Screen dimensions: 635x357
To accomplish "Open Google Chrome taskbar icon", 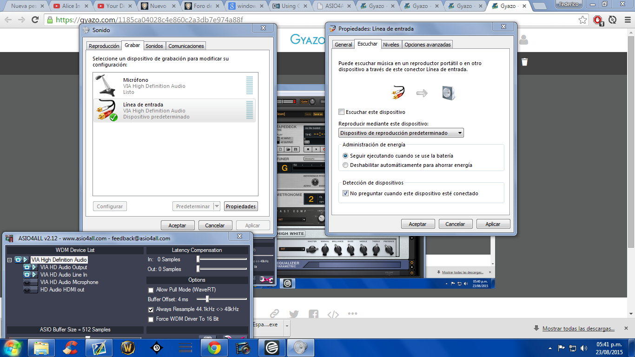I will pos(214,348).
